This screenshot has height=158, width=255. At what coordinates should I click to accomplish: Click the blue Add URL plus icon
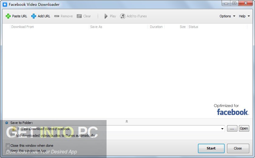[34, 16]
